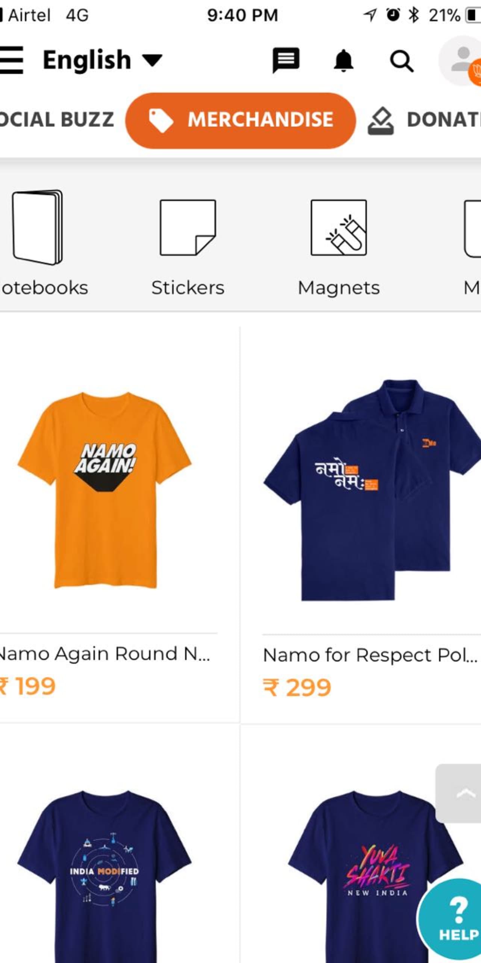
Task: Open the hamburger navigation menu
Action: tap(12, 59)
